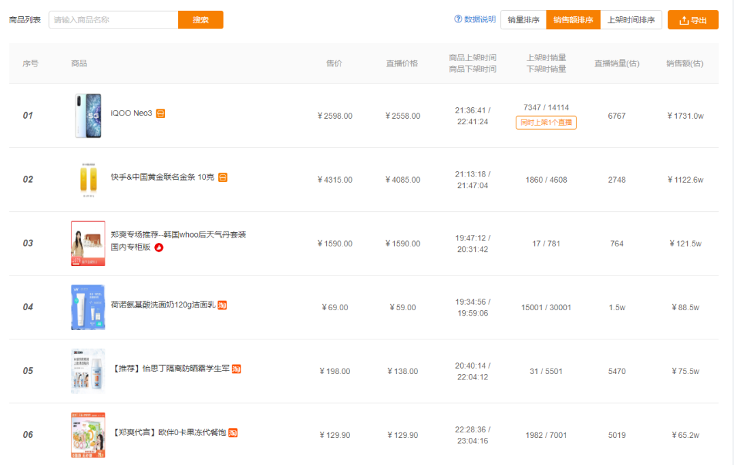Screen dimensions: 734x465
Task: Open 【郑爽代言】欧伴0卡果冻代餐饱 product name
Action: (169, 432)
